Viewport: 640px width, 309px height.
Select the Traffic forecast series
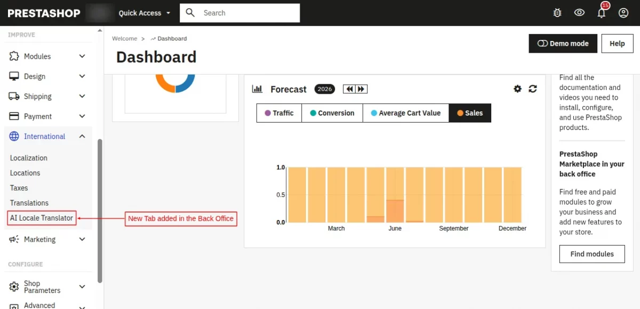tap(279, 113)
